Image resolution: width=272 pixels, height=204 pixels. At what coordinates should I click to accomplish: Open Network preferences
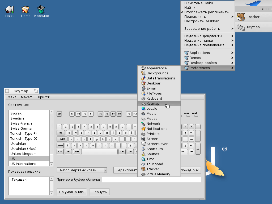coord(159,124)
